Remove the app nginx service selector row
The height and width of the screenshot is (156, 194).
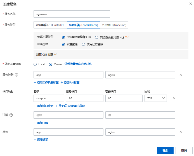pyautogui.click(x=181, y=75)
